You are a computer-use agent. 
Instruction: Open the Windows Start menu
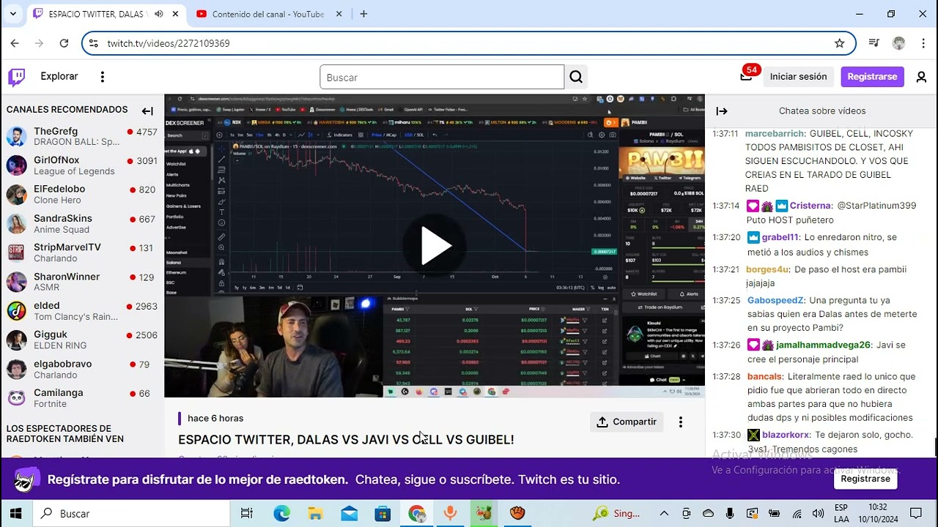coord(16,513)
